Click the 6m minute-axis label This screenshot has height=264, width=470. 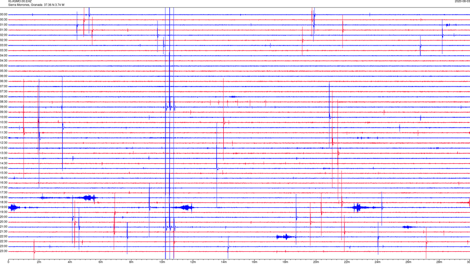pyautogui.click(x=101, y=262)
